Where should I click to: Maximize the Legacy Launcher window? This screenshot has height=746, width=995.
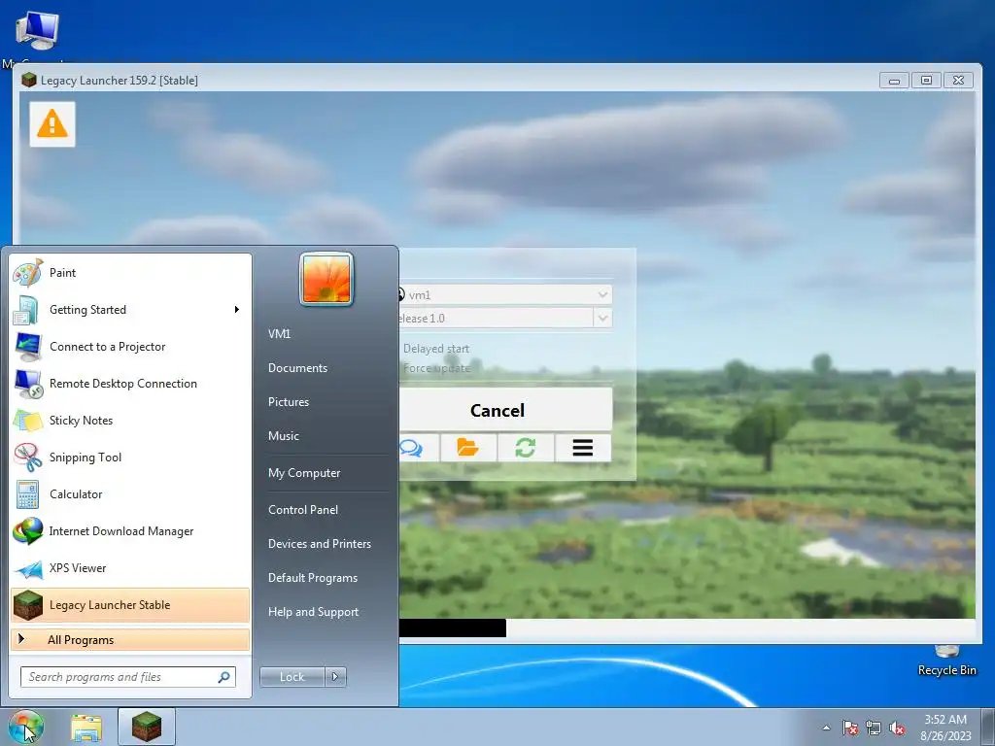click(926, 81)
